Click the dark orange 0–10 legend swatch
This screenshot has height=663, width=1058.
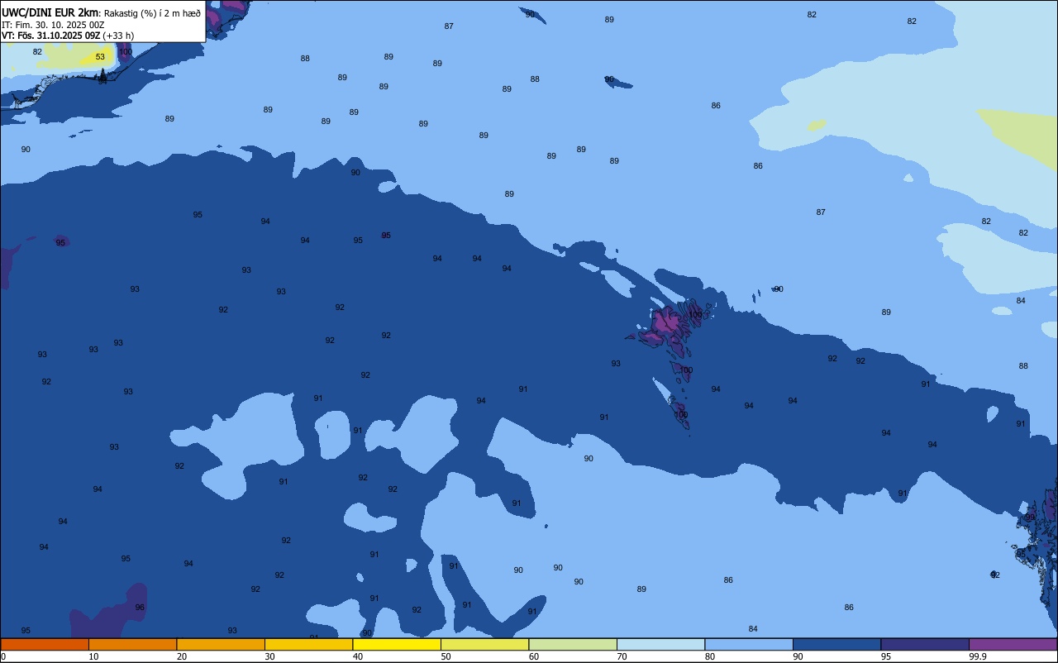45,644
